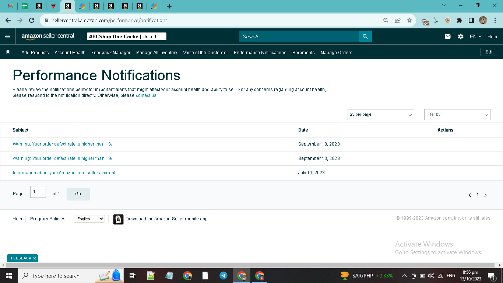Open the extensions puzzle menu
Image resolution: width=503 pixels, height=283 pixels.
[460, 20]
